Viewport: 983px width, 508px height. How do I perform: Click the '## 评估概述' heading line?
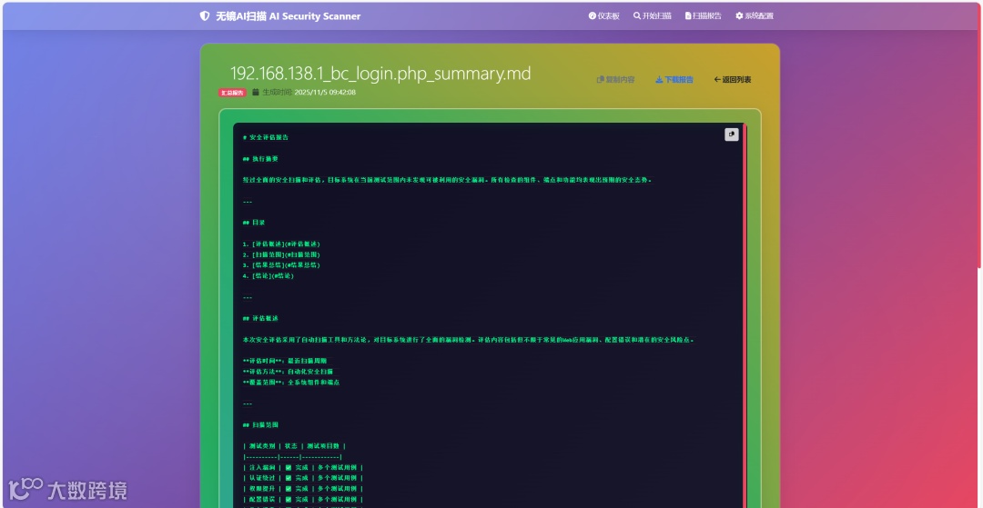[x=260, y=318]
